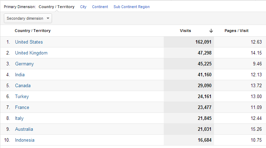
Task: Open the Canada row link
Action: [x=23, y=85]
